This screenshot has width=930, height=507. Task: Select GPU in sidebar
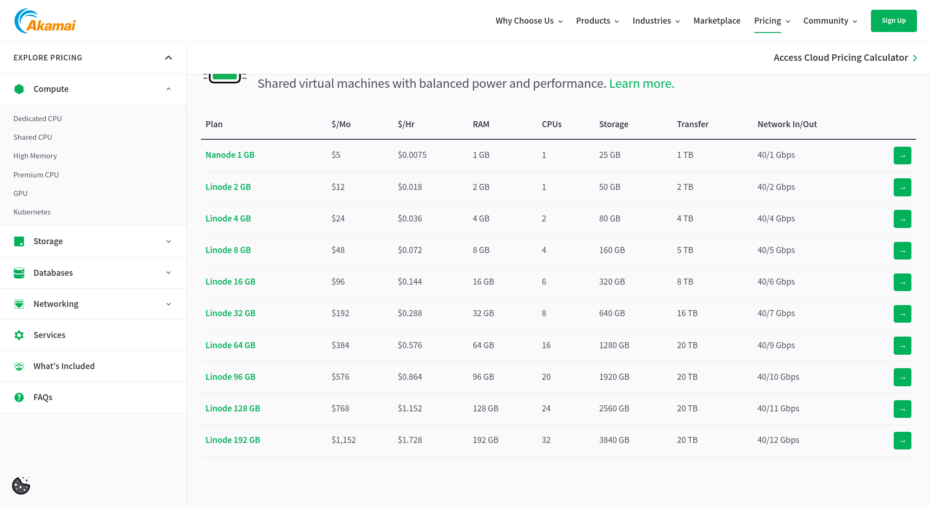click(x=20, y=194)
